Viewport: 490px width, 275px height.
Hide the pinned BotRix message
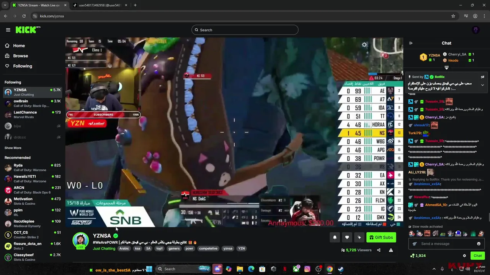click(x=482, y=77)
